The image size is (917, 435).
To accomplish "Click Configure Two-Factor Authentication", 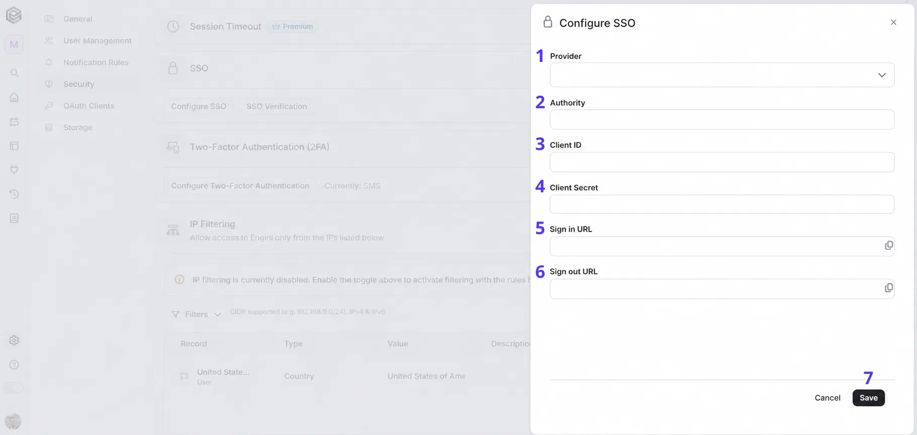I will point(240,186).
